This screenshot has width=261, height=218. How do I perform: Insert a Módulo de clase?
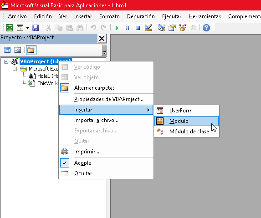[x=187, y=132]
